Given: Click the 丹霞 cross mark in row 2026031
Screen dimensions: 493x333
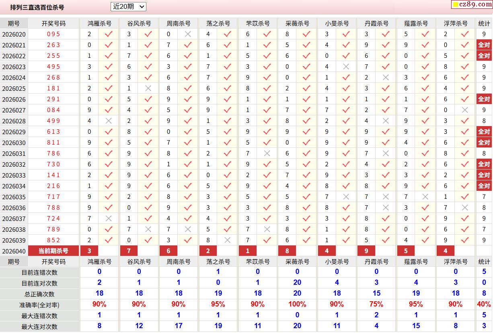Looking at the screenshot, I should (386, 153).
